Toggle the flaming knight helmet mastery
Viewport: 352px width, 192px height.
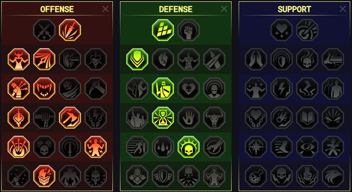(44, 176)
